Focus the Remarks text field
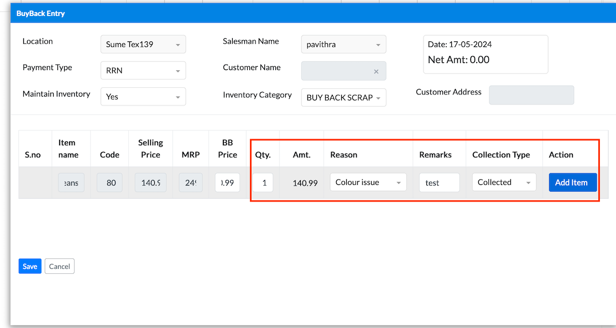616x328 pixels. point(439,183)
